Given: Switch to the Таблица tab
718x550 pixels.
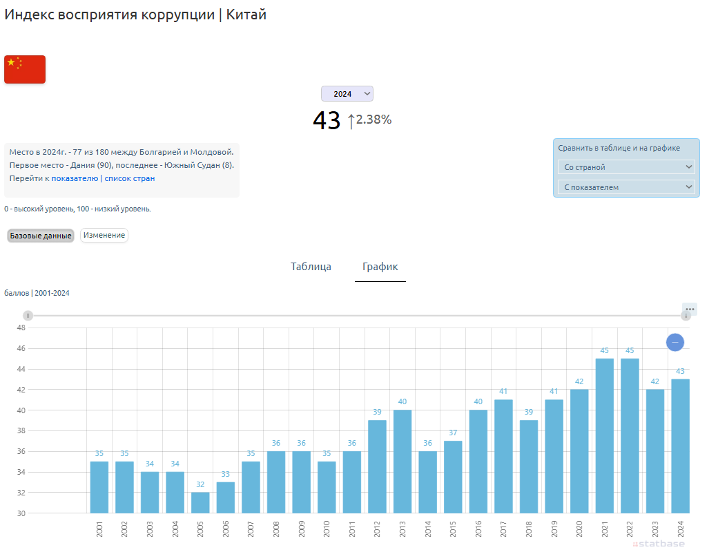Looking at the screenshot, I should point(311,267).
